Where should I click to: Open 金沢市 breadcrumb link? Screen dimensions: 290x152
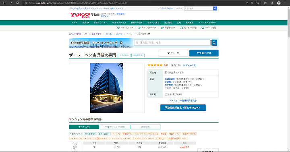point(119,34)
